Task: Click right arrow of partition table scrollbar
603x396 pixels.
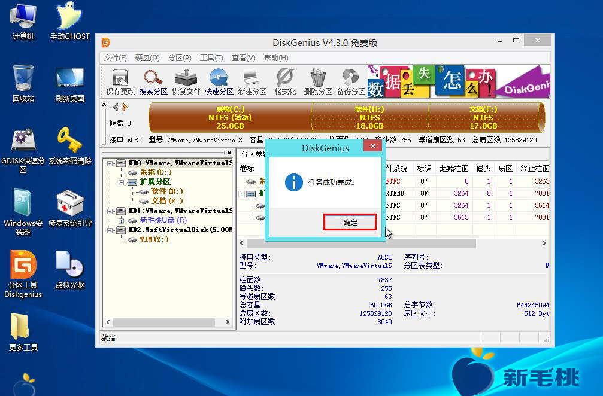Action: 544,243
